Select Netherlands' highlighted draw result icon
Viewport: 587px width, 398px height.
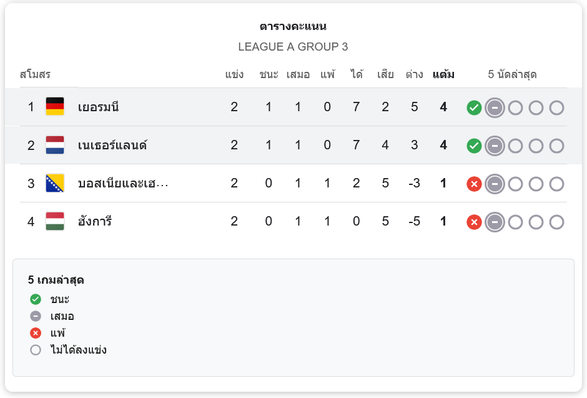pos(495,146)
